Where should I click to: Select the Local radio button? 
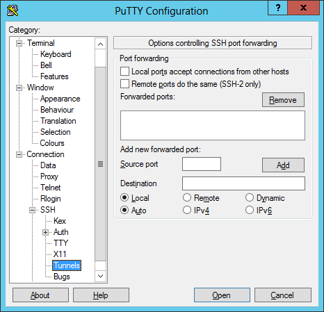pyautogui.click(x=124, y=197)
